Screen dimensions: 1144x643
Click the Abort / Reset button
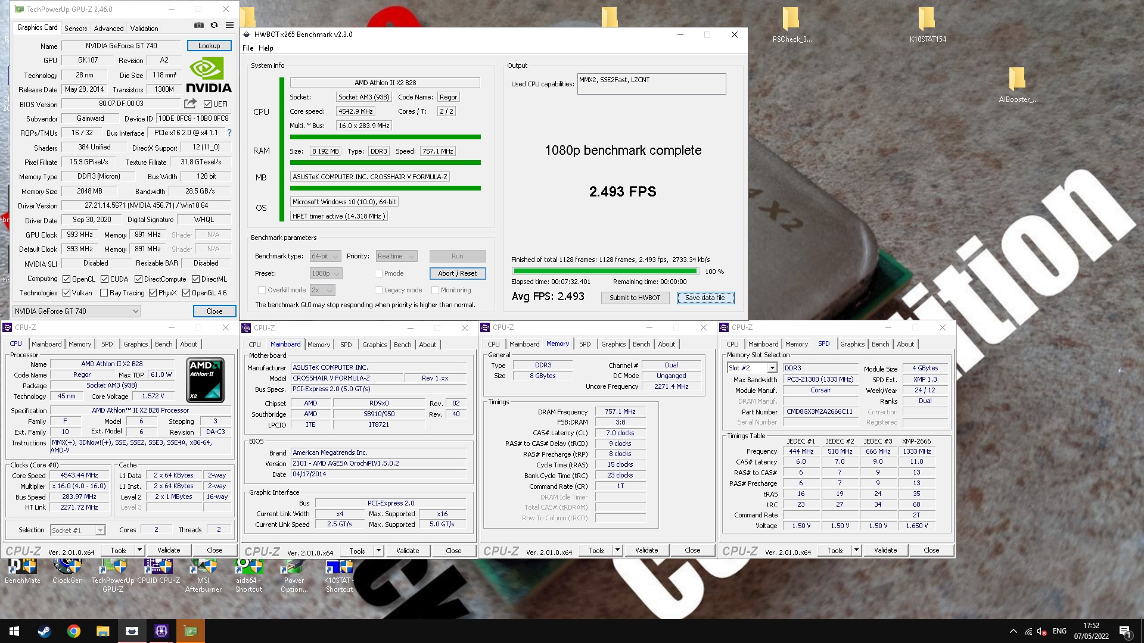pyautogui.click(x=458, y=274)
